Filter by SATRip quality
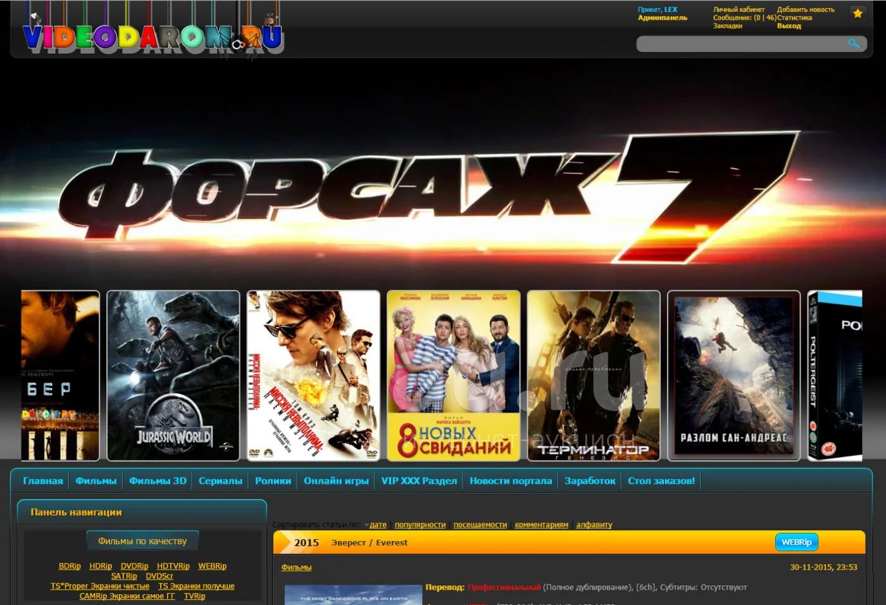The width and height of the screenshot is (886, 605). coord(124,576)
